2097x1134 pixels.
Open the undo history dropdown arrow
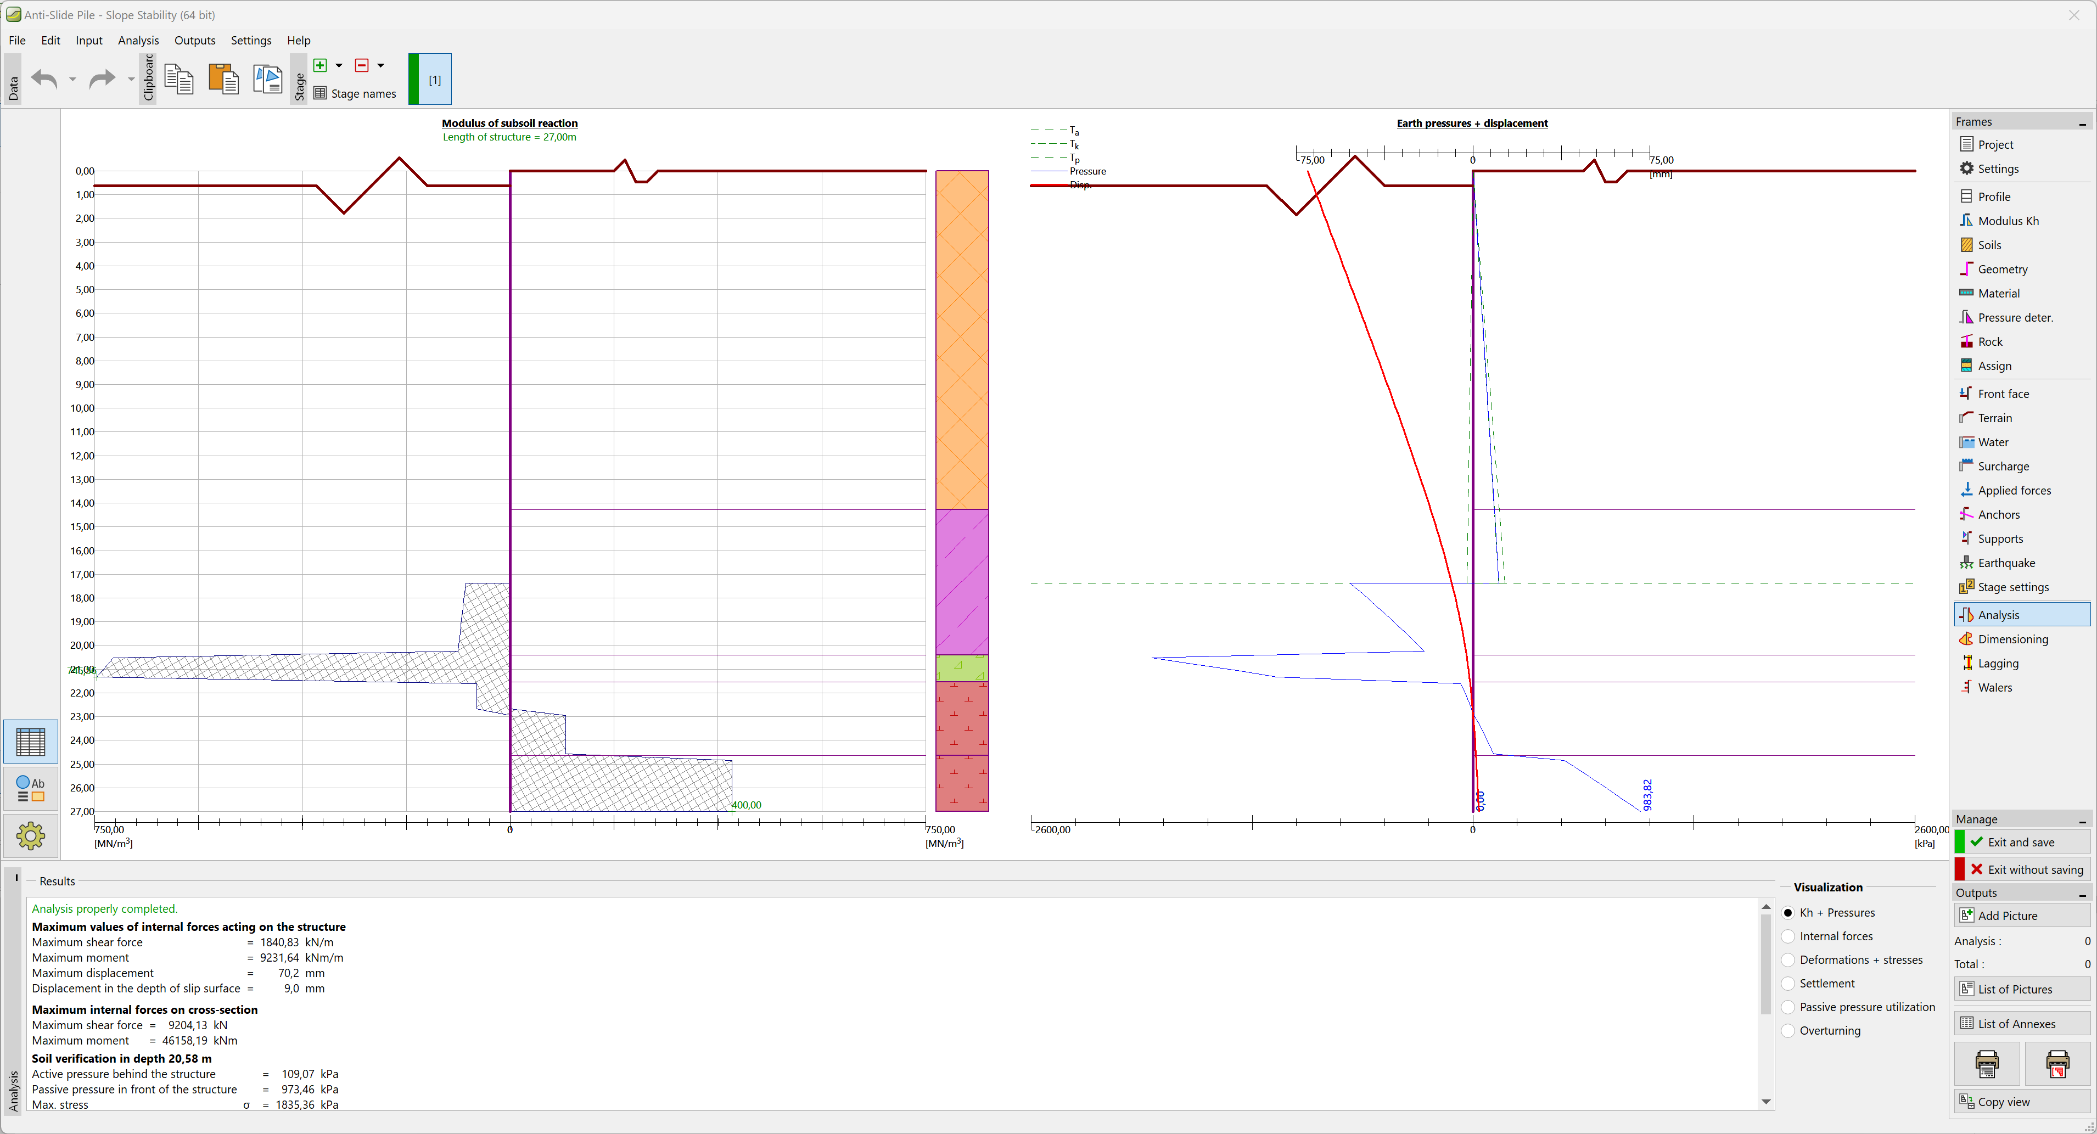(72, 79)
